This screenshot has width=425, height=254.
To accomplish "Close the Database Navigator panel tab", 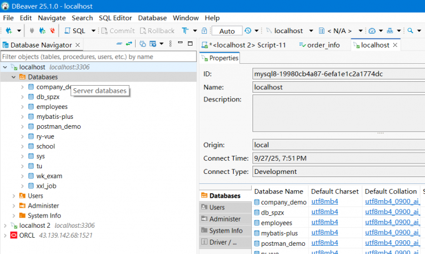I will coord(77,45).
